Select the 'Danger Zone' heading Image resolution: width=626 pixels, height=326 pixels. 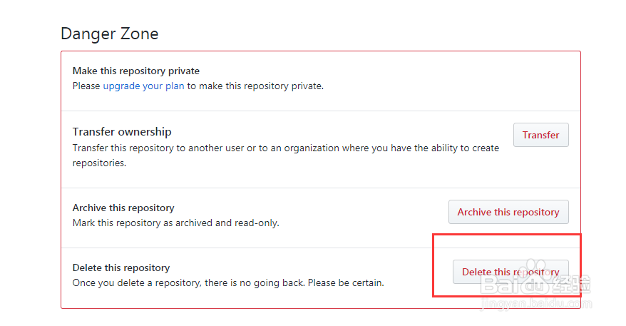(x=109, y=34)
